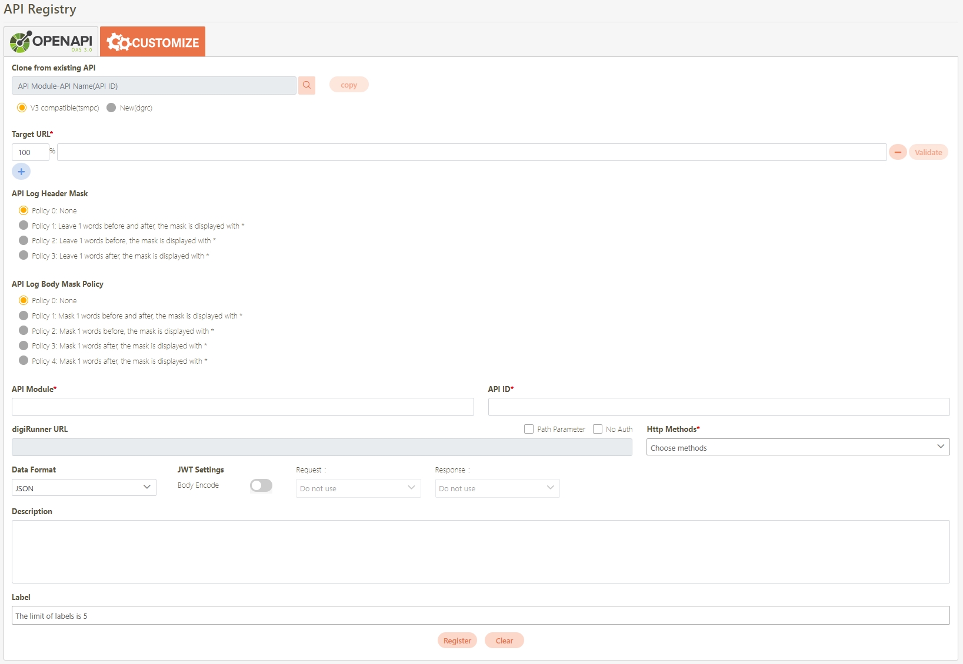Screen dimensions: 963x664
Task: Toggle the Body Encode switch
Action: pos(261,485)
